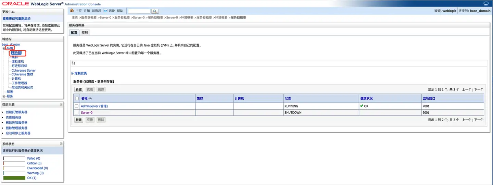Switch to the 控制 tab
Viewport: 493px width, 185px height.
85,33
